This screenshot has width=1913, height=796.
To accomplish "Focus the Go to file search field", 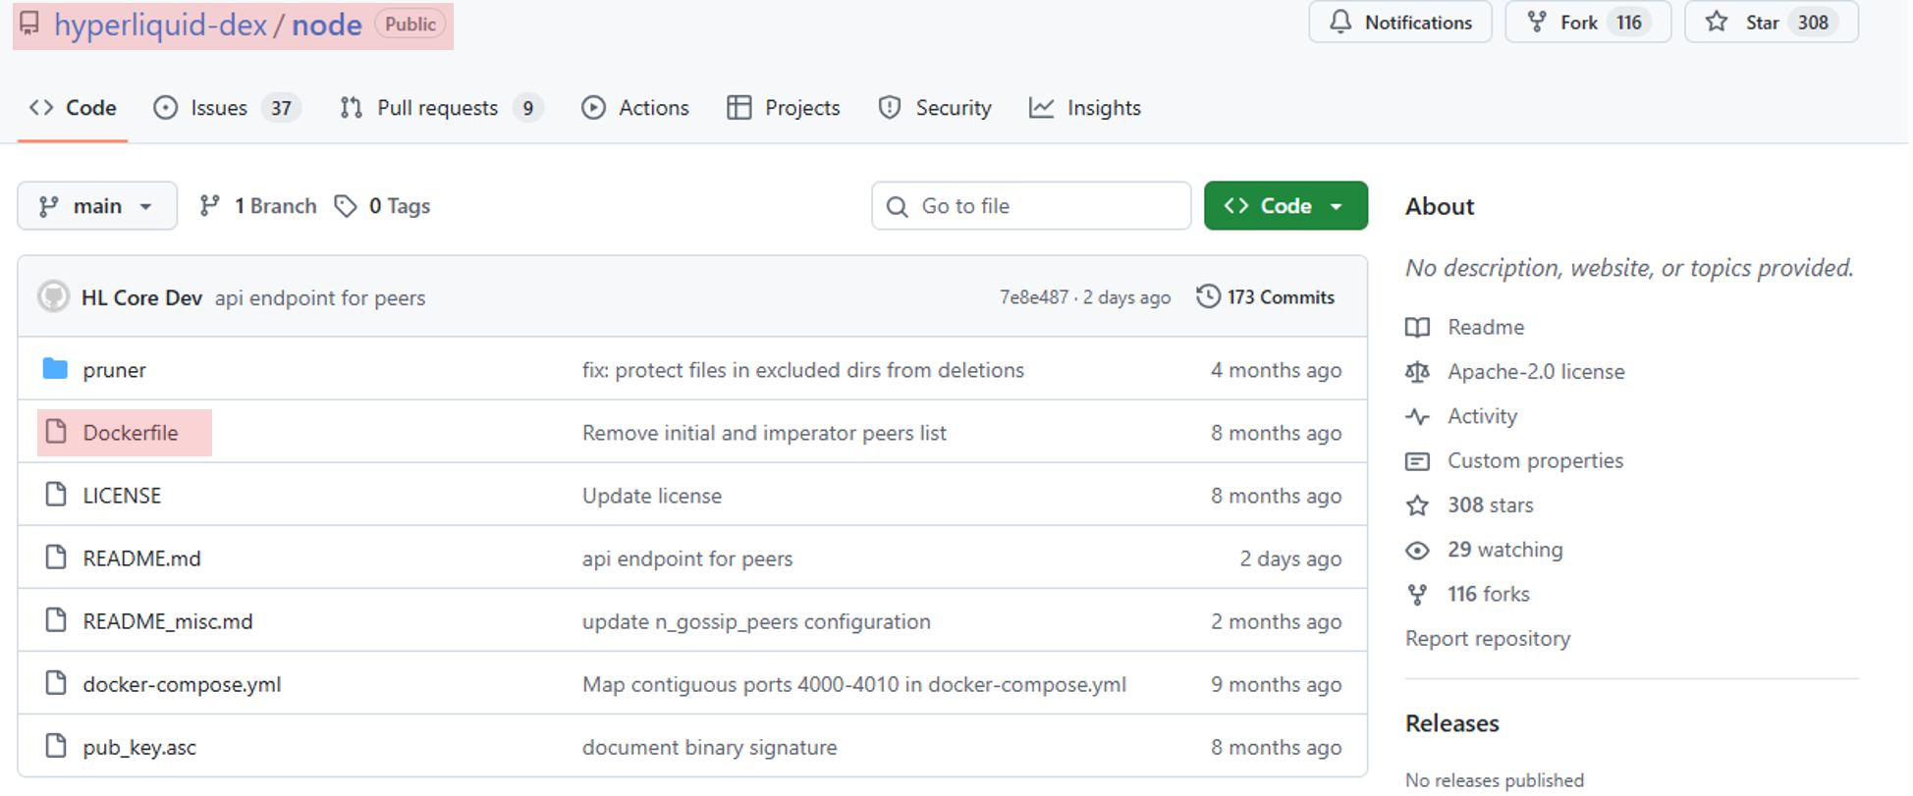I will click(x=1031, y=206).
